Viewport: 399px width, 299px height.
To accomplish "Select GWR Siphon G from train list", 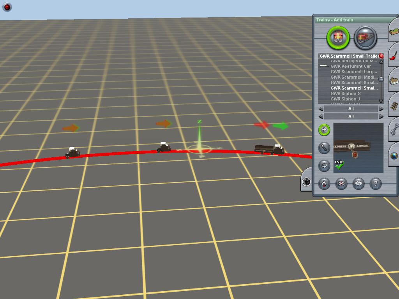I will 346,93.
